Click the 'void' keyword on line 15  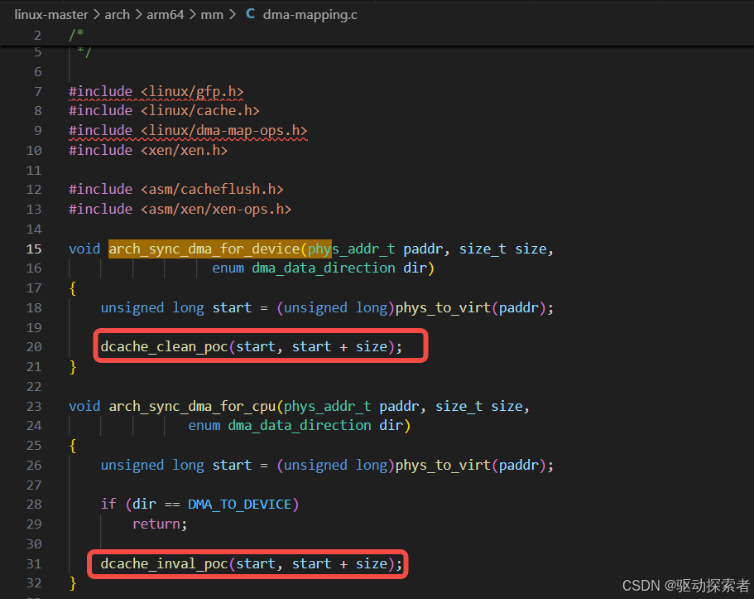[84, 249]
